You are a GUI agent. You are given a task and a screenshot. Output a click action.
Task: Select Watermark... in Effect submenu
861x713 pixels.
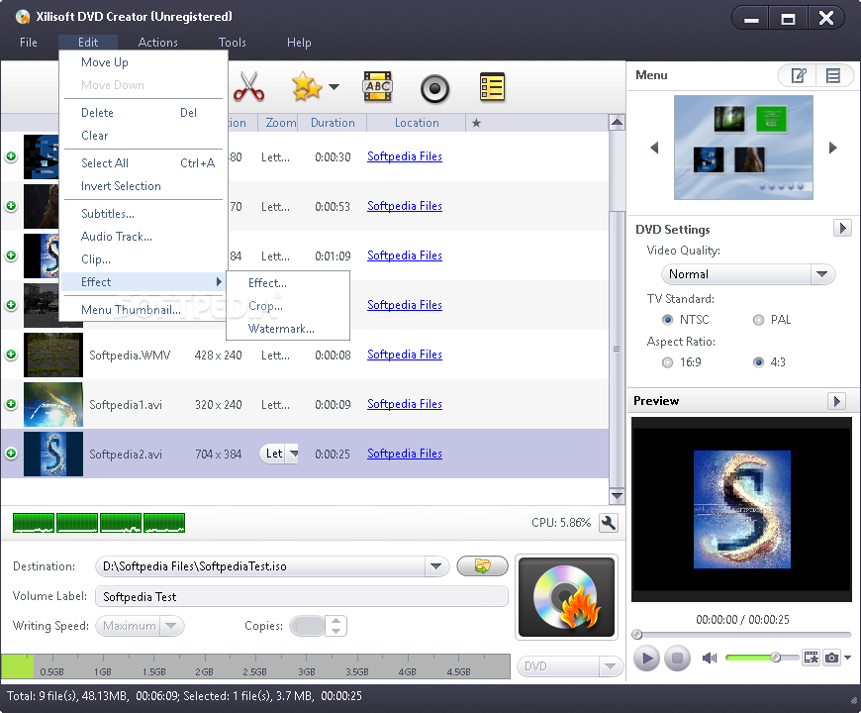tap(288, 329)
